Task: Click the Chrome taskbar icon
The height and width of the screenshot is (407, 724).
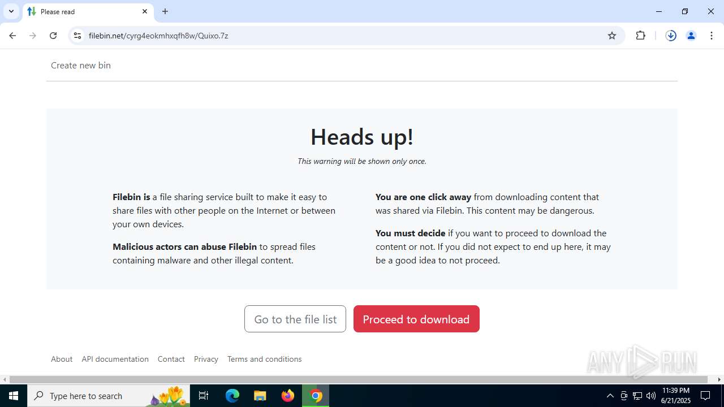Action: 316,396
